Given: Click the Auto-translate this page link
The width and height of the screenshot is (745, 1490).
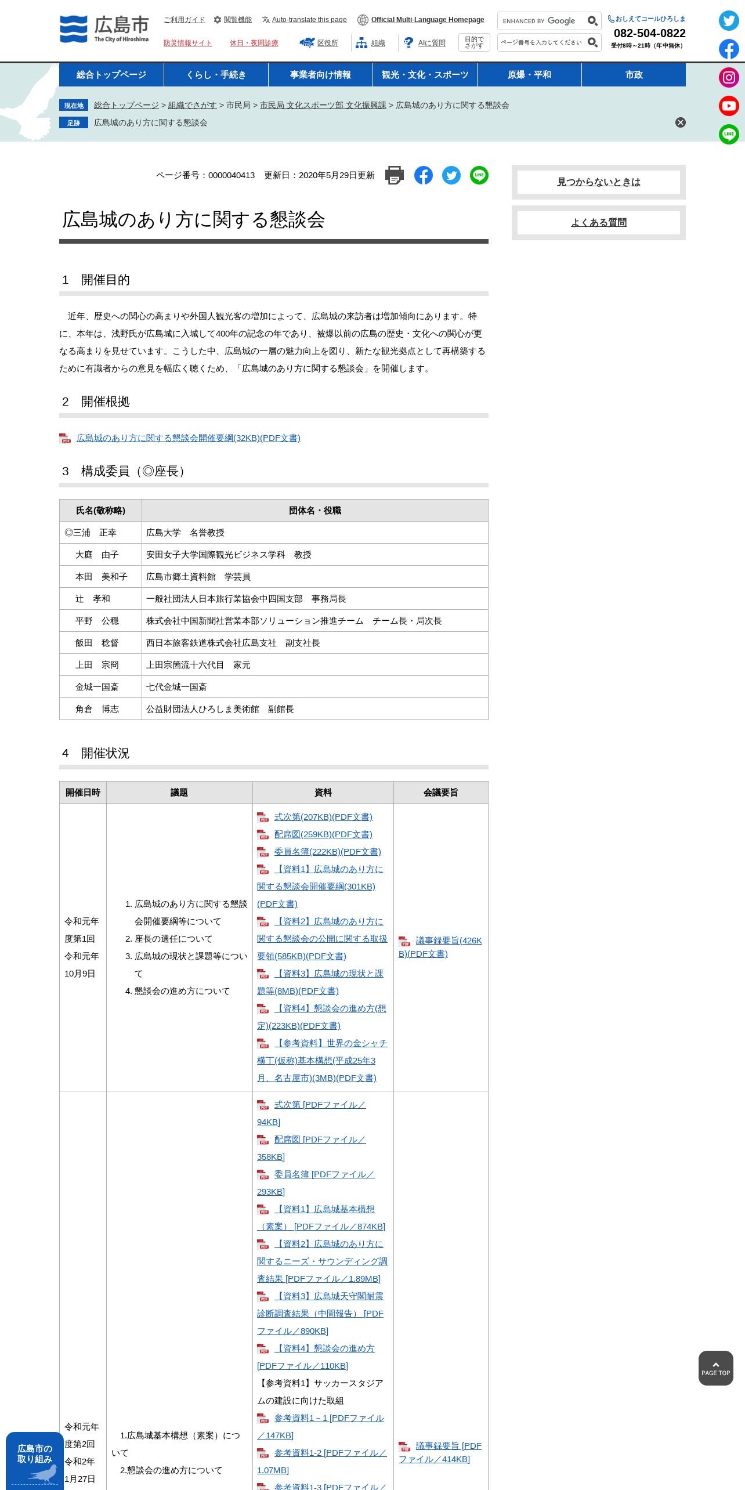Looking at the screenshot, I should click(x=309, y=20).
